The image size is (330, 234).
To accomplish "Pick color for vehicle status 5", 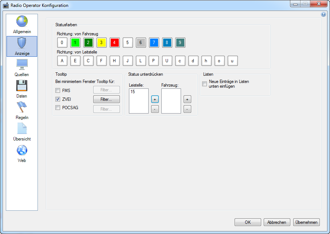I will coord(128,43).
